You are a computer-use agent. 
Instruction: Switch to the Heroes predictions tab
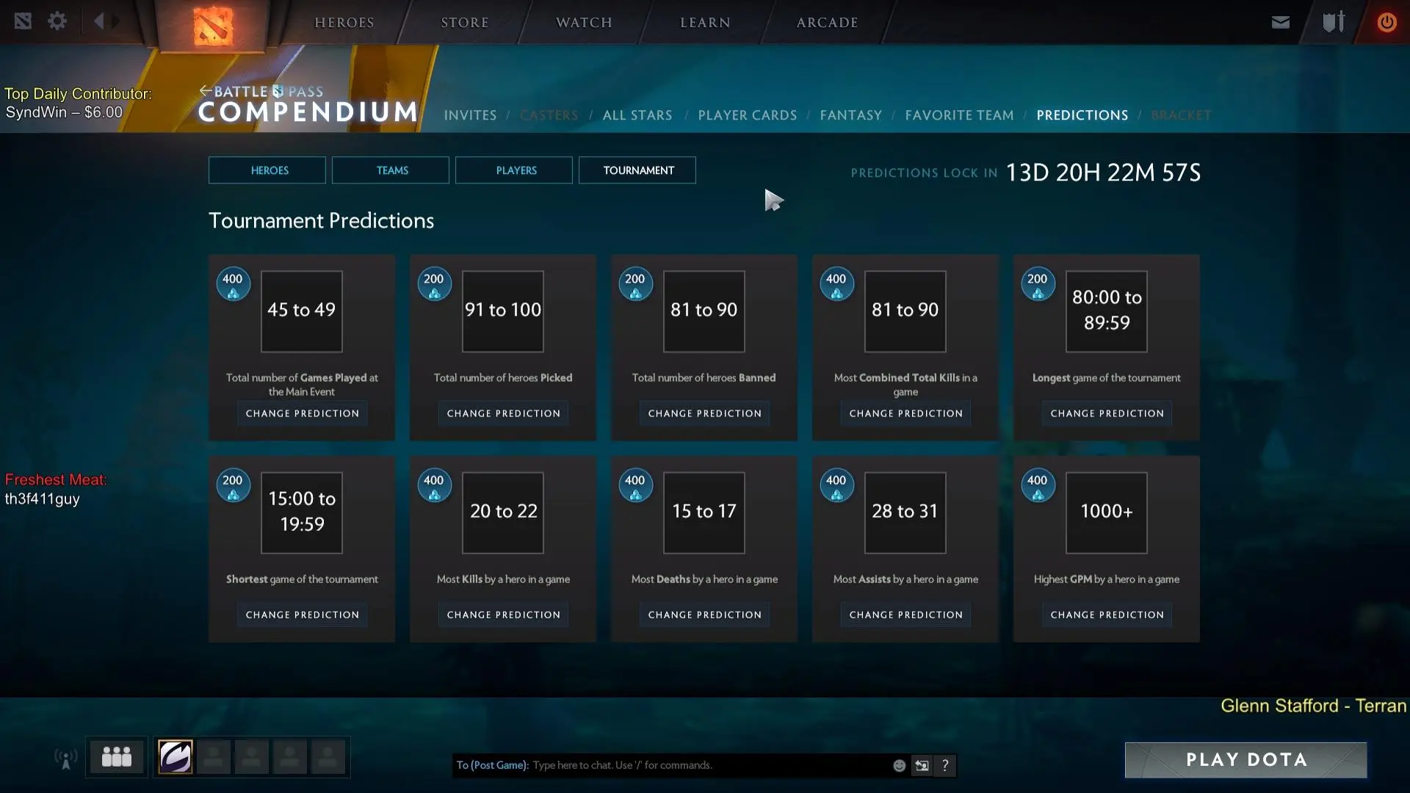coord(267,170)
